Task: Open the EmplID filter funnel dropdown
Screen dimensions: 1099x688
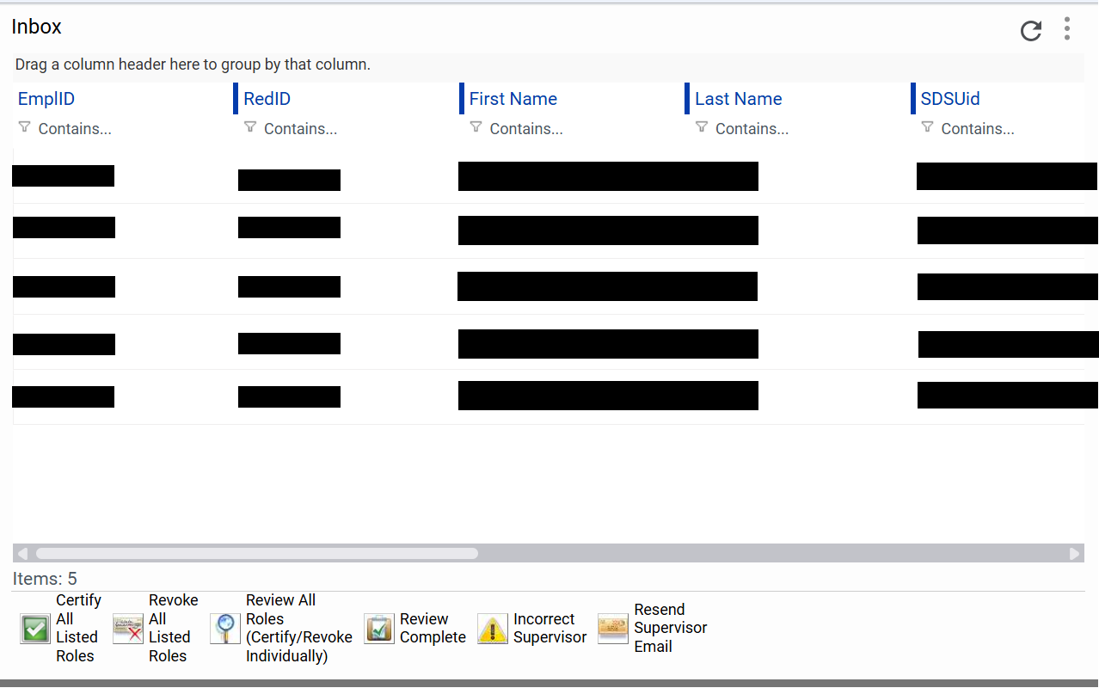Action: (x=24, y=127)
